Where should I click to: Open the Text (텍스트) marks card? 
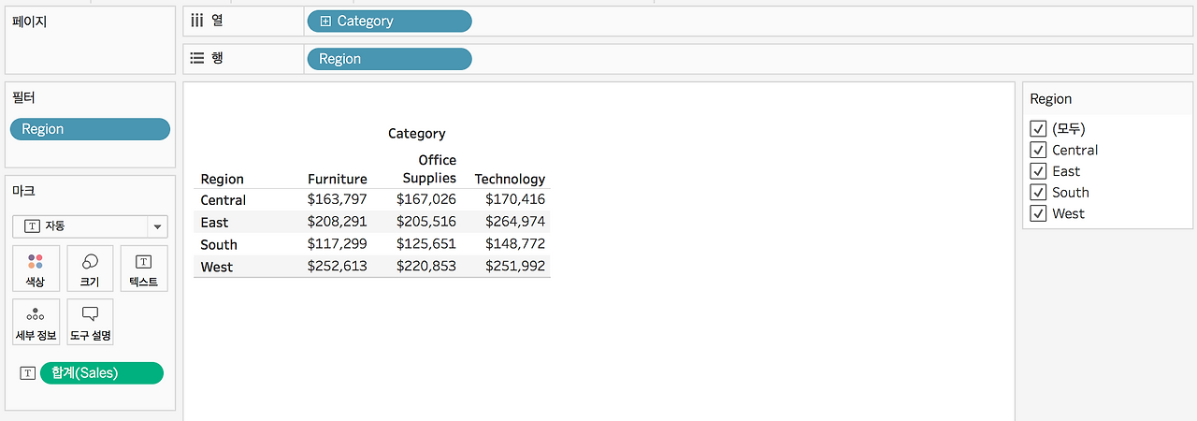[x=143, y=269]
